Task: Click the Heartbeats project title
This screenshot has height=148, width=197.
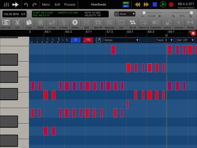Action: point(98,4)
